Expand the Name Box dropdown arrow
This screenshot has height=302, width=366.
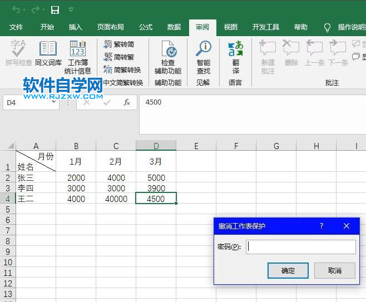(x=54, y=102)
